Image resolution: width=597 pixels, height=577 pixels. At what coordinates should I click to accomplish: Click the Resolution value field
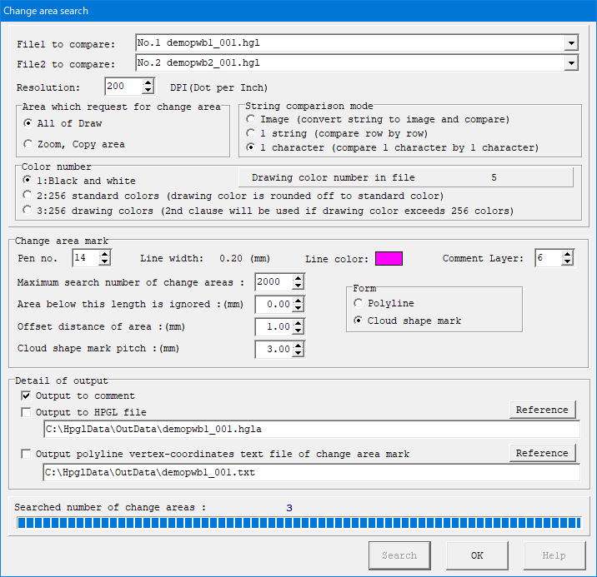124,87
